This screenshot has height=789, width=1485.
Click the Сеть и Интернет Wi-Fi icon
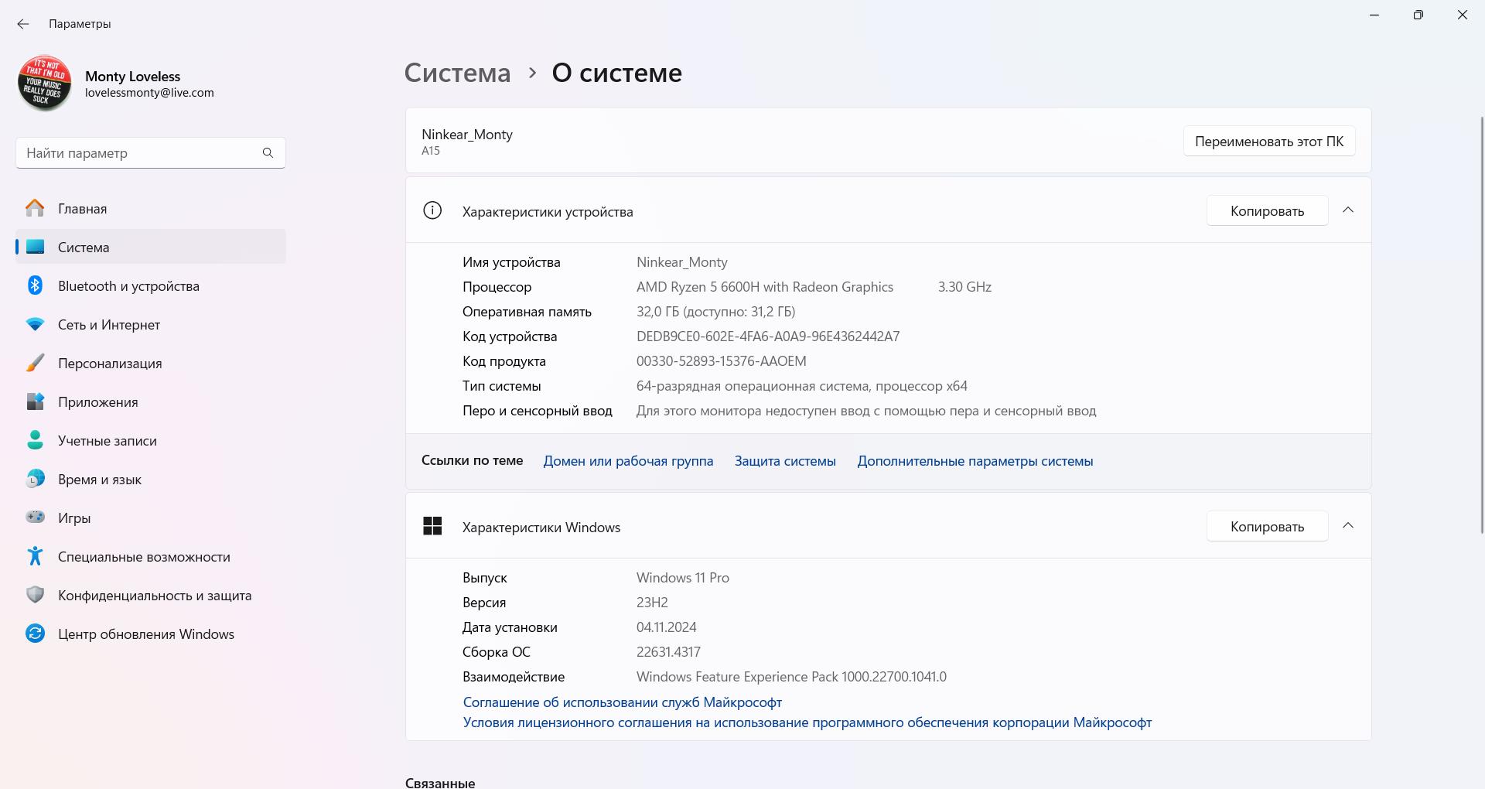point(35,325)
